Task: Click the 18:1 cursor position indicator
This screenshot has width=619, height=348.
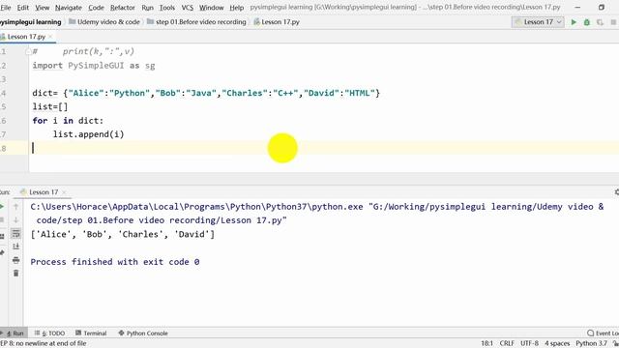Action: (487, 343)
